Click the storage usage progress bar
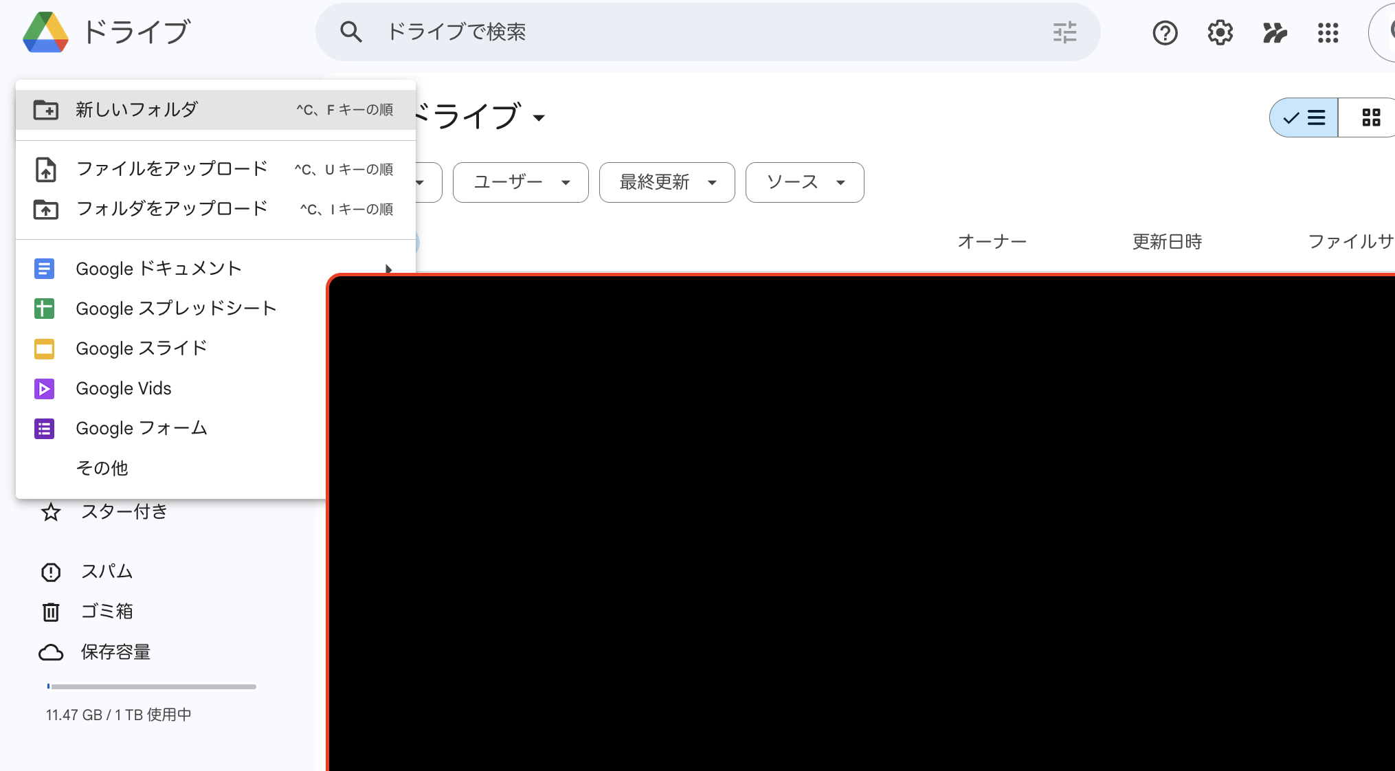 151,686
